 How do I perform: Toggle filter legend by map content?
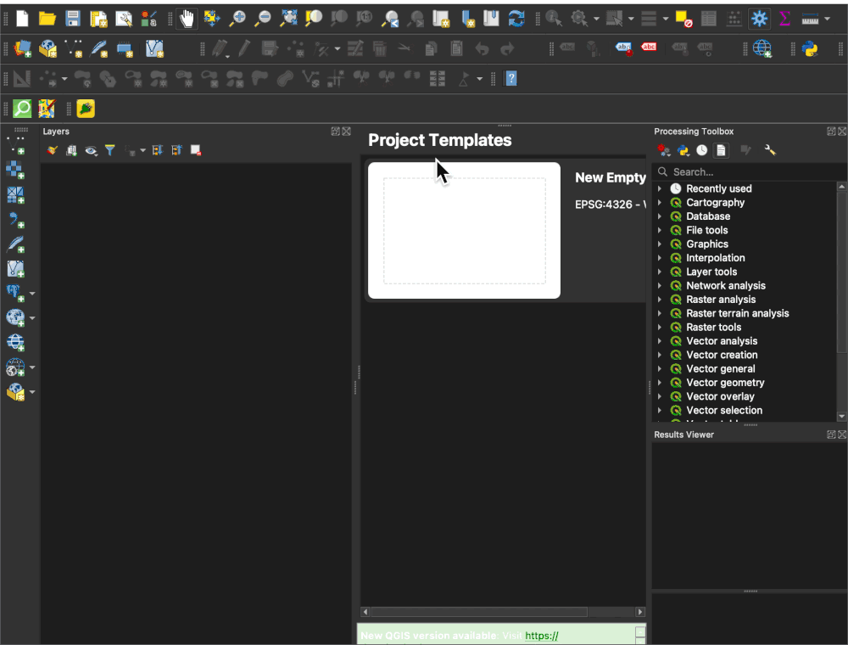tap(109, 150)
